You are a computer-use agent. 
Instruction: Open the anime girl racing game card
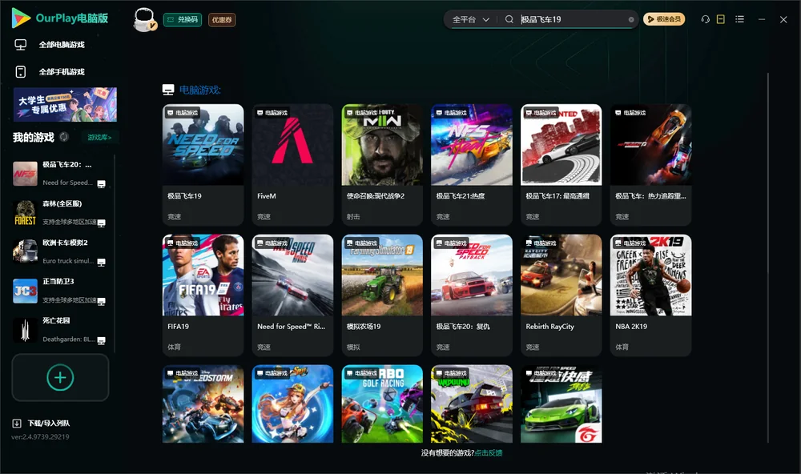coord(292,404)
